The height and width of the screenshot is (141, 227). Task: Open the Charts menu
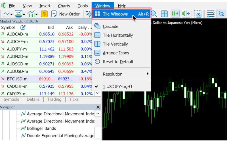coord(64,6)
